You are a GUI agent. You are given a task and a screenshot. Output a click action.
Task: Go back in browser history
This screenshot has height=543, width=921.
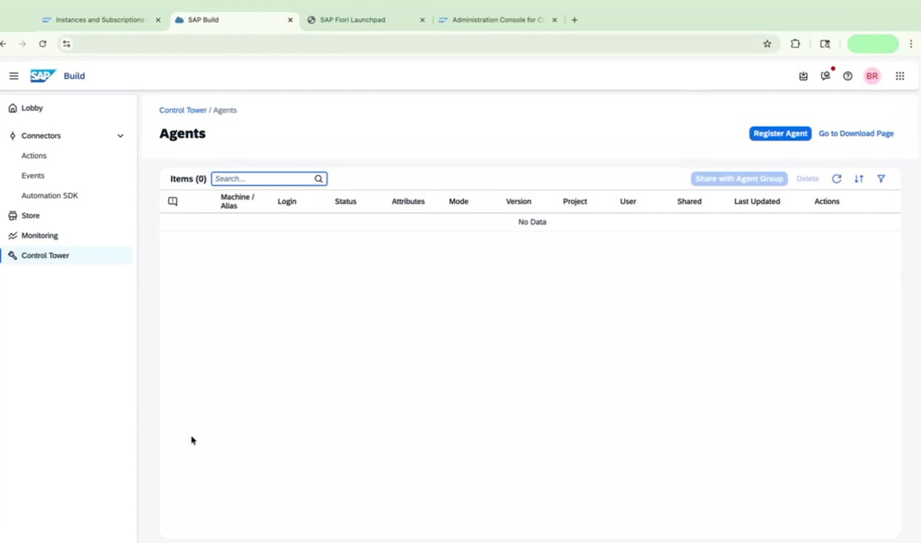[4, 44]
